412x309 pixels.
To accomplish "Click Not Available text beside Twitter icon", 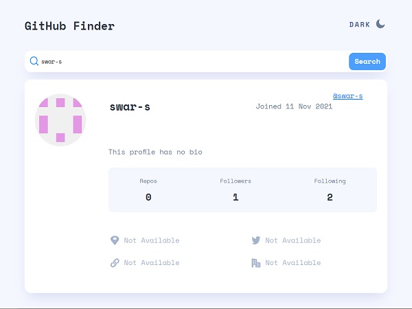I will click(x=293, y=240).
